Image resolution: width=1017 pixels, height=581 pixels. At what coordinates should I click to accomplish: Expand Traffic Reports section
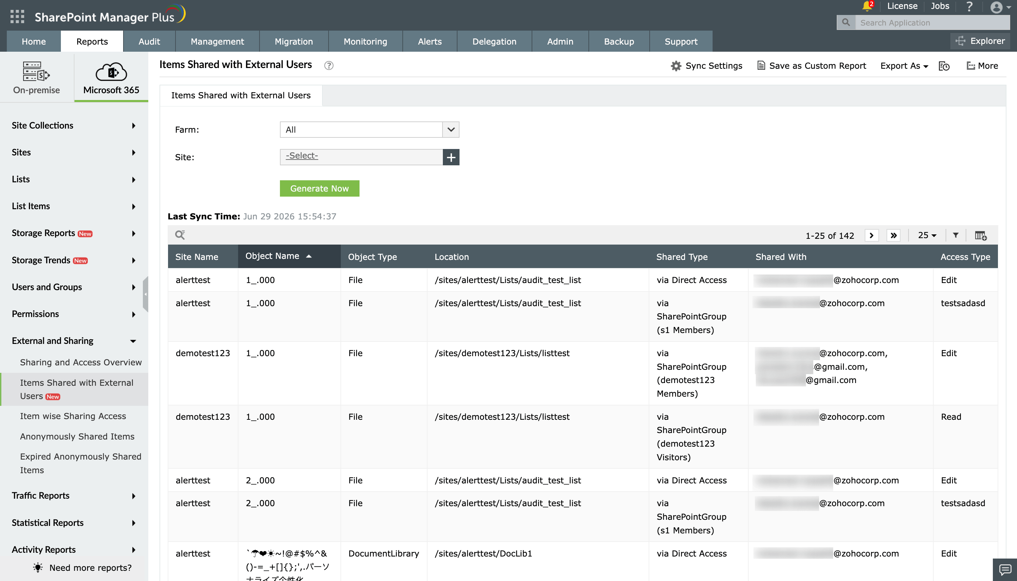coord(74,496)
